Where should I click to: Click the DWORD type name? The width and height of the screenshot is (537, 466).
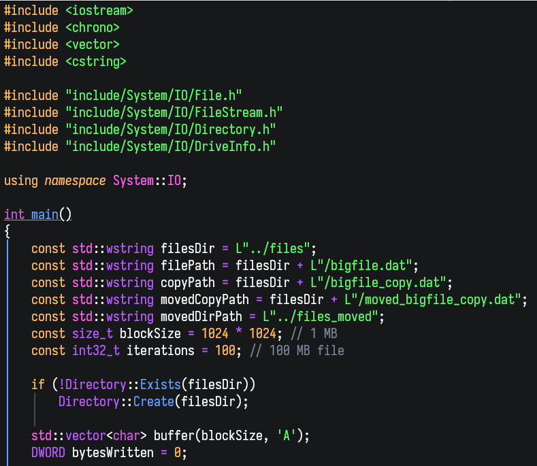tap(48, 452)
